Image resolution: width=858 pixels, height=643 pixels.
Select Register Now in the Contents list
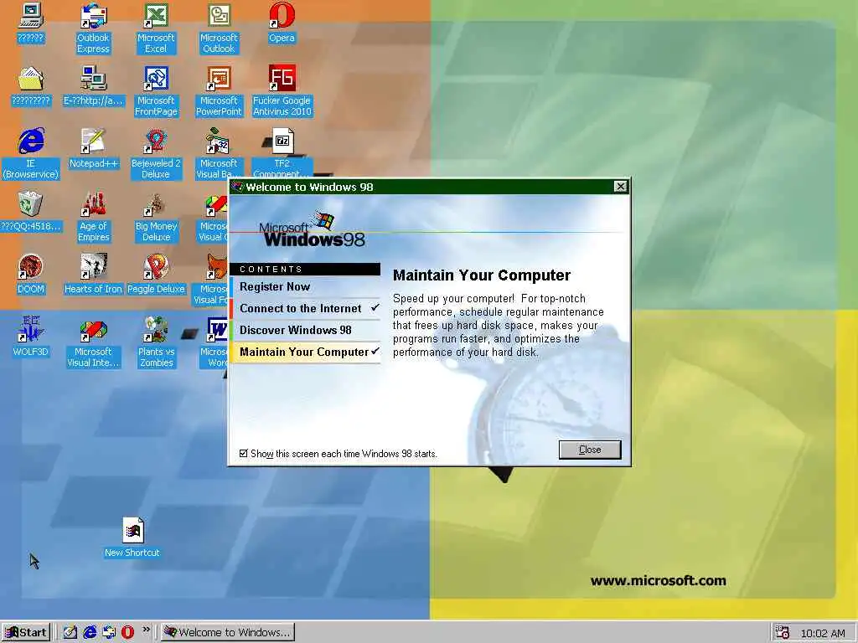point(305,286)
